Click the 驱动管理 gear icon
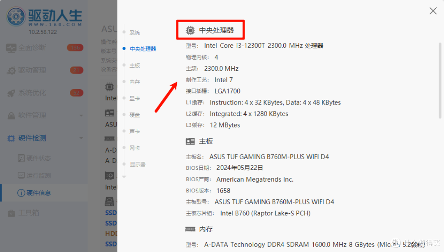 point(12,71)
